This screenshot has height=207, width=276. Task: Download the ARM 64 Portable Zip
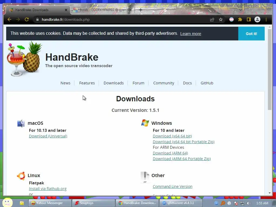coord(182,159)
